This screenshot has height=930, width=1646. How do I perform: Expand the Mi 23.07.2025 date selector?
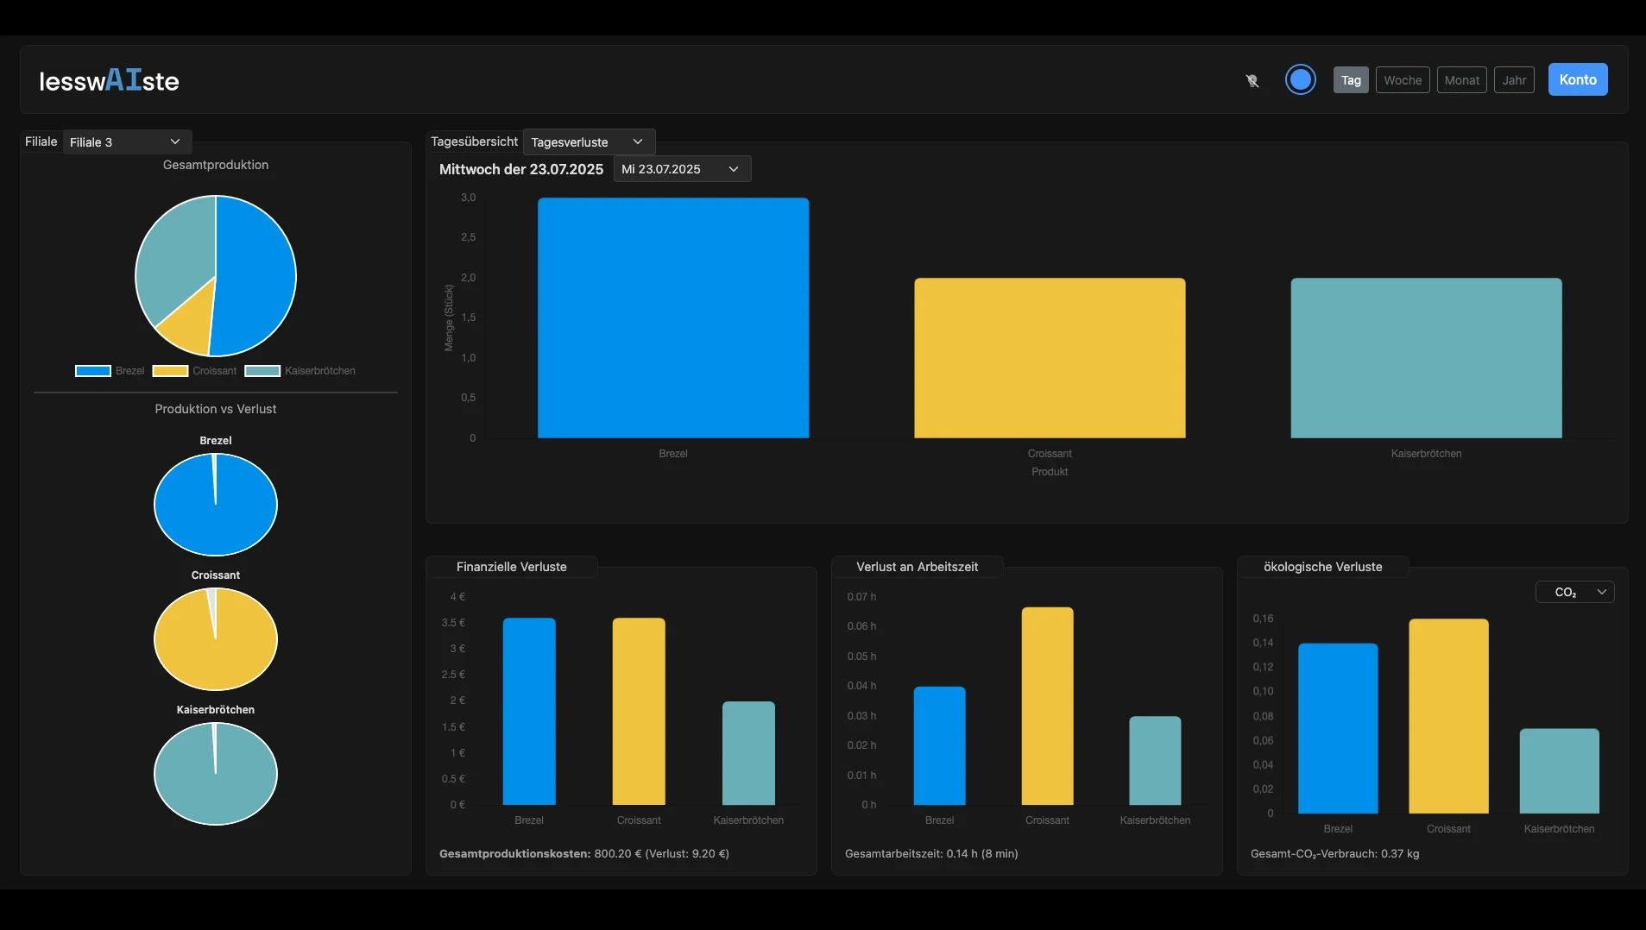[x=681, y=169]
